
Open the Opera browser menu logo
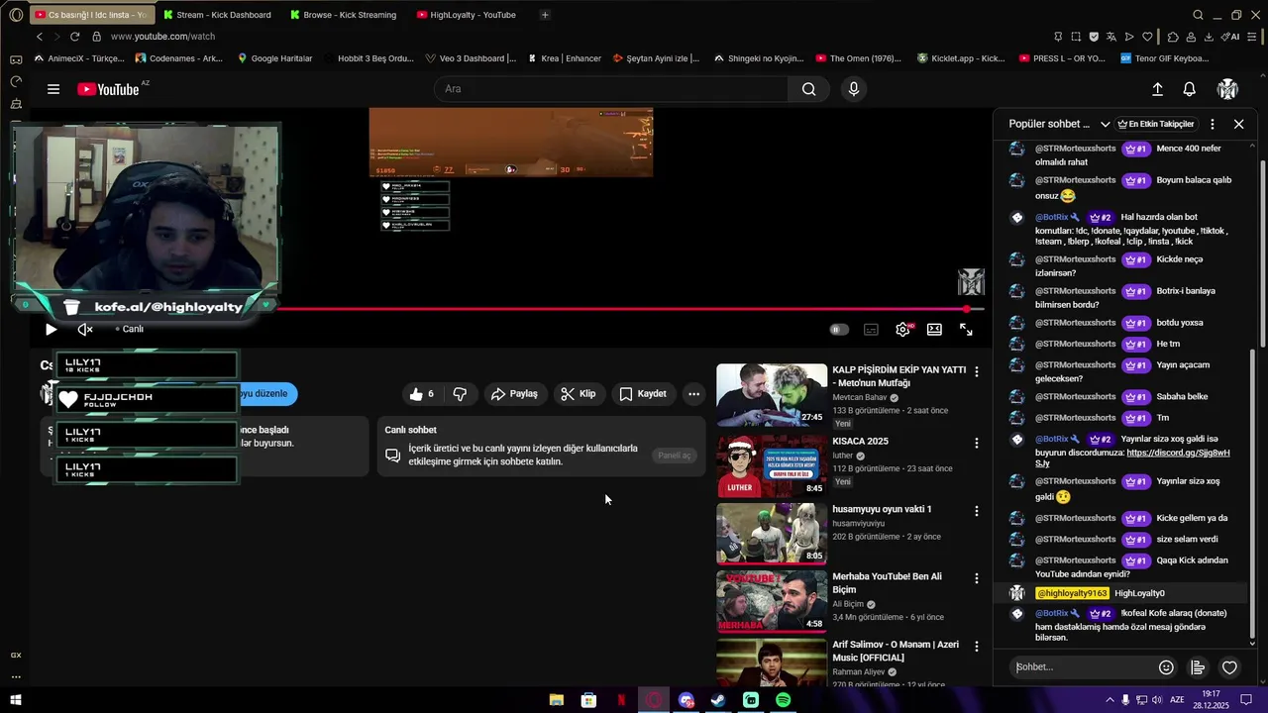pyautogui.click(x=16, y=15)
